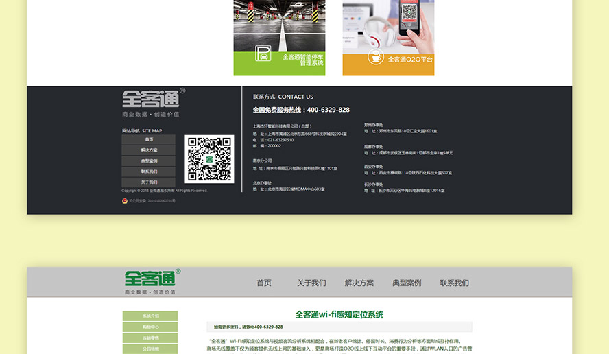Select 典型案例 in the top navigation
Screen dimensions: 609x354
tap(407, 283)
